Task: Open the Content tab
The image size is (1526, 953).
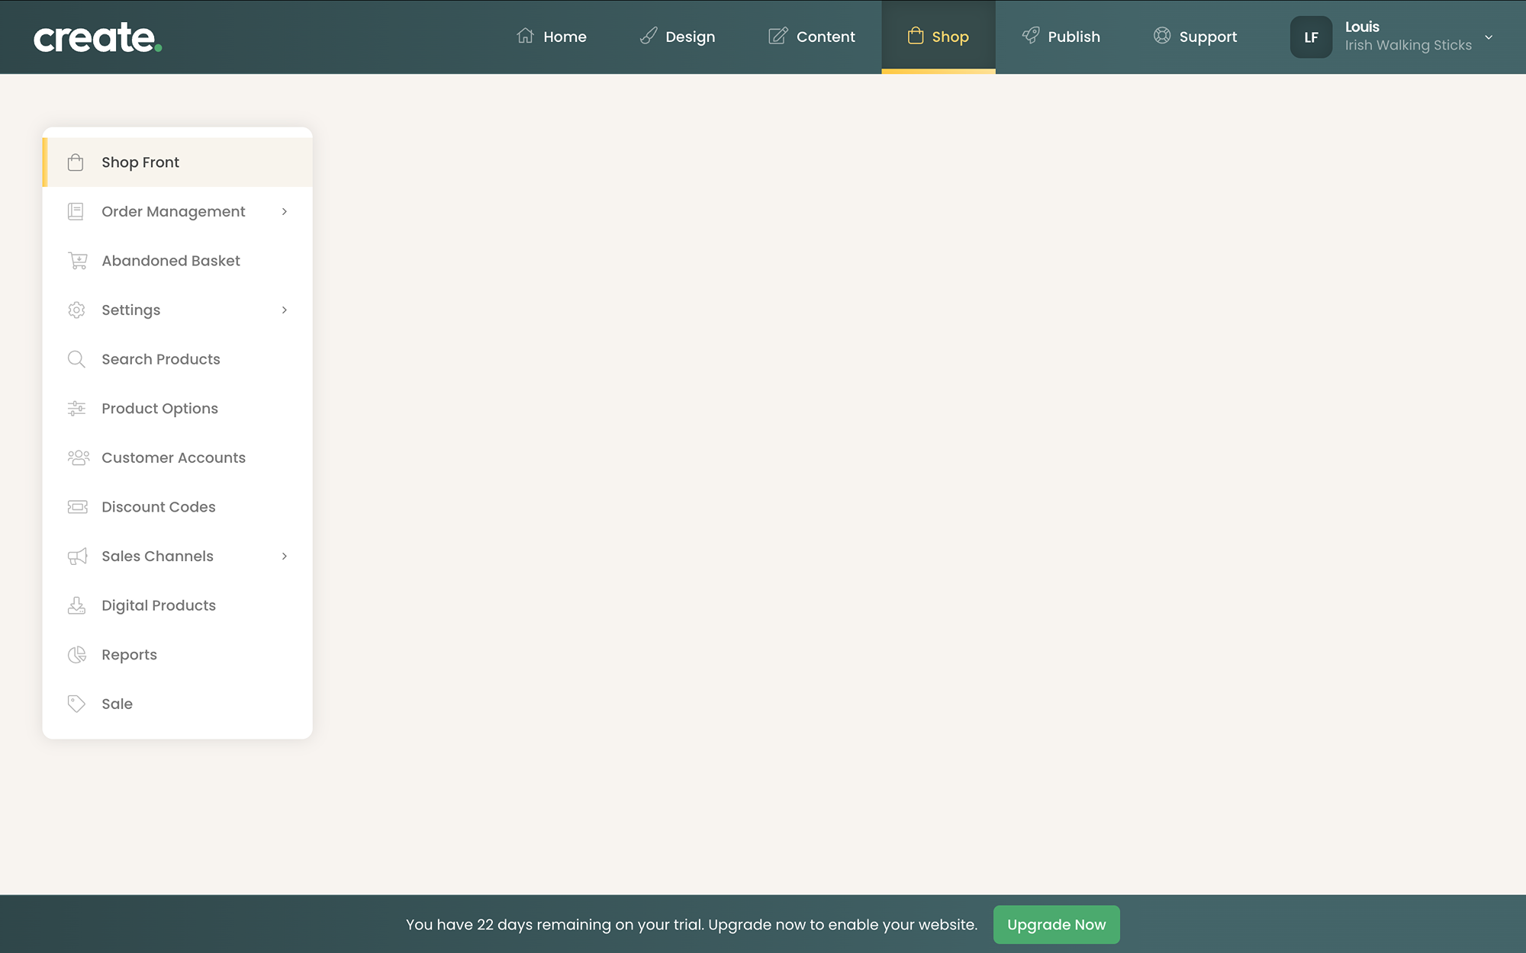Action: [x=812, y=37]
